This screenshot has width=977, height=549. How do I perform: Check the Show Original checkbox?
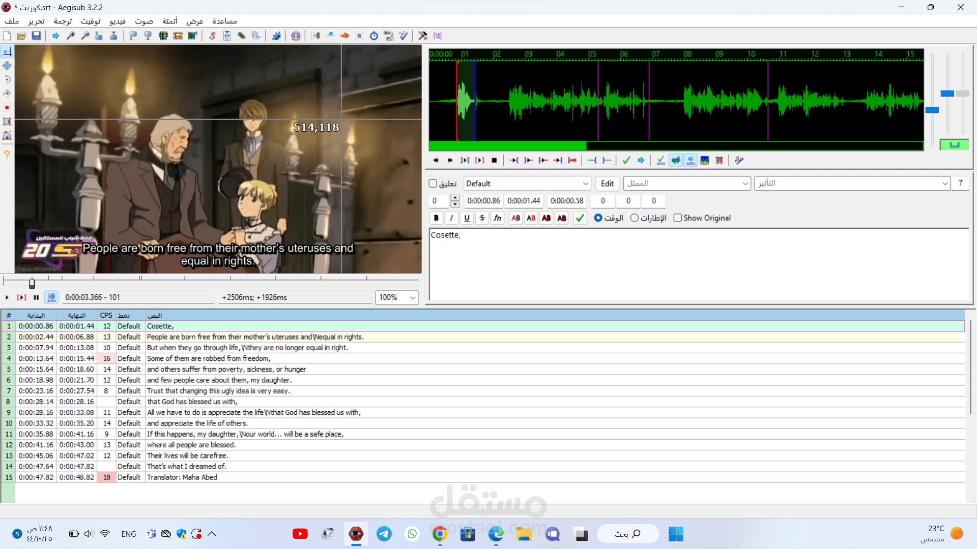coord(677,218)
